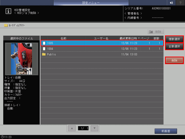Click the 1/1 page indicator field

(83, 128)
